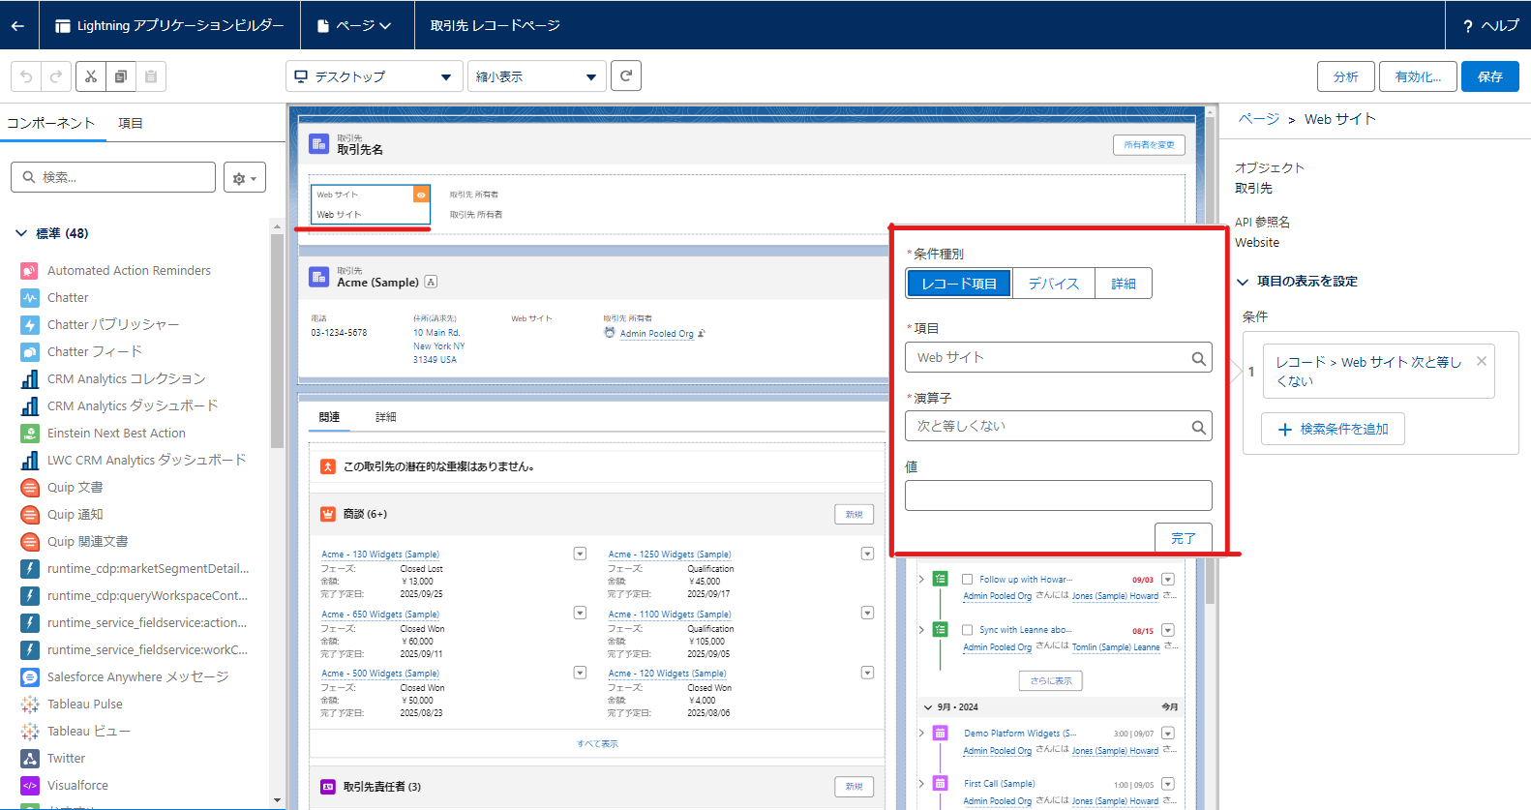Open the 詳細 tab on canvas
Viewport: 1531px width, 810px height.
click(x=386, y=417)
